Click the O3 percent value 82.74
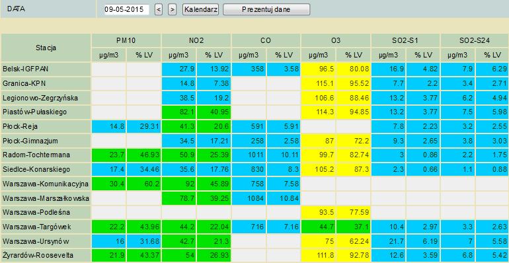Image resolution: width=509 pixels, height=263 pixels. click(354, 155)
